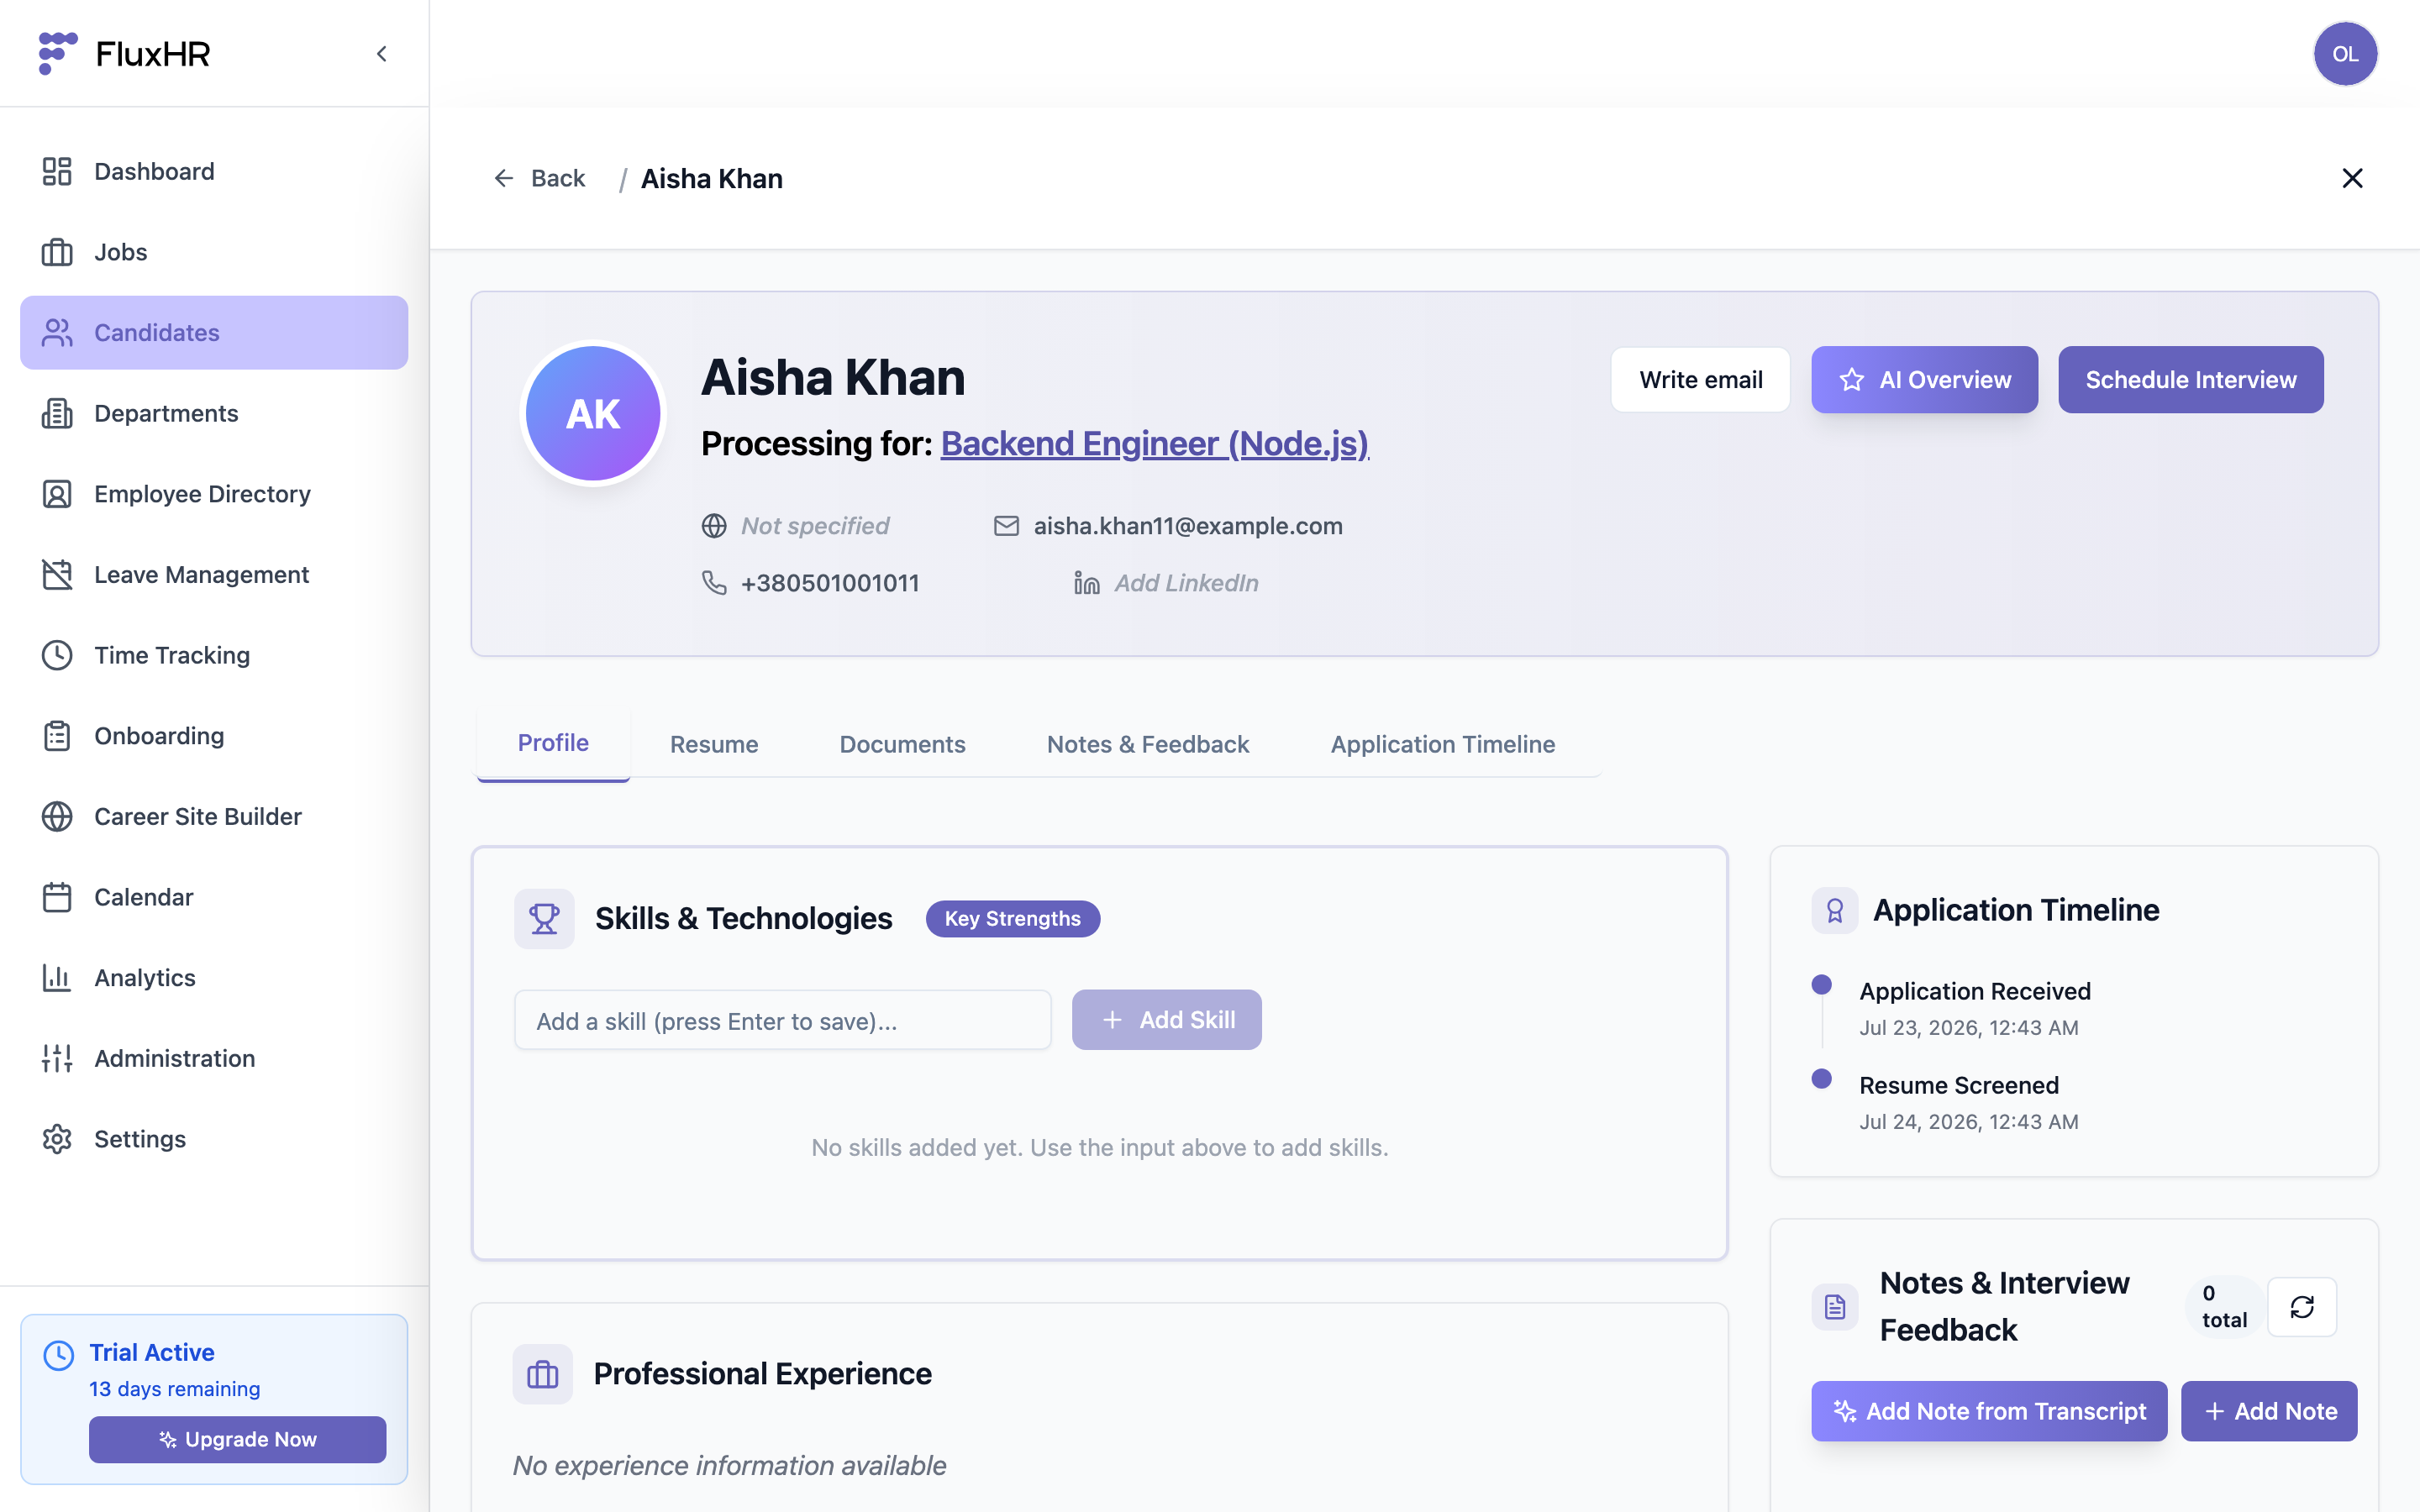Select the Profile tab

(553, 743)
